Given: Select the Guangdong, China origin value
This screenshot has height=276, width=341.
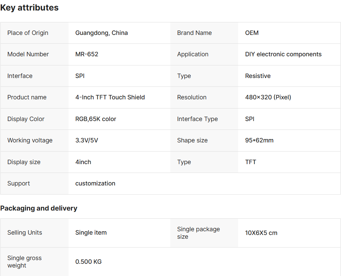Looking at the screenshot, I should pos(101,33).
